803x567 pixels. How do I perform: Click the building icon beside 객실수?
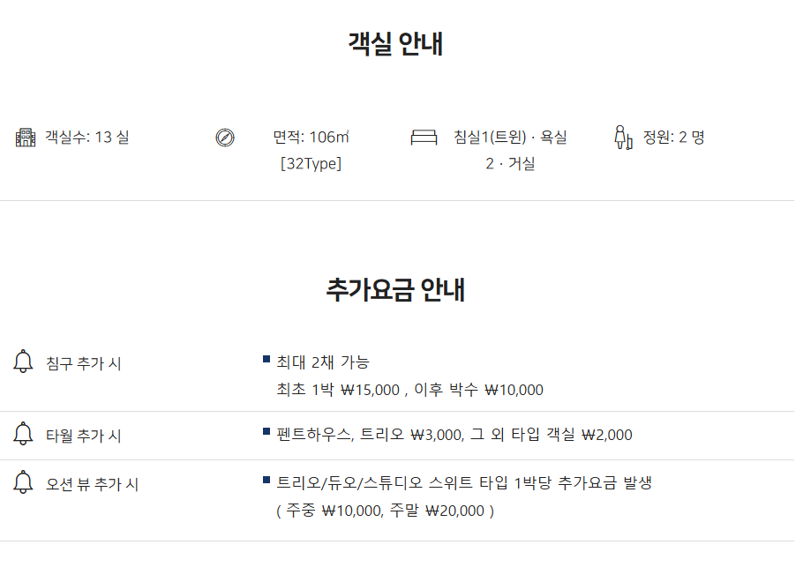tap(26, 138)
